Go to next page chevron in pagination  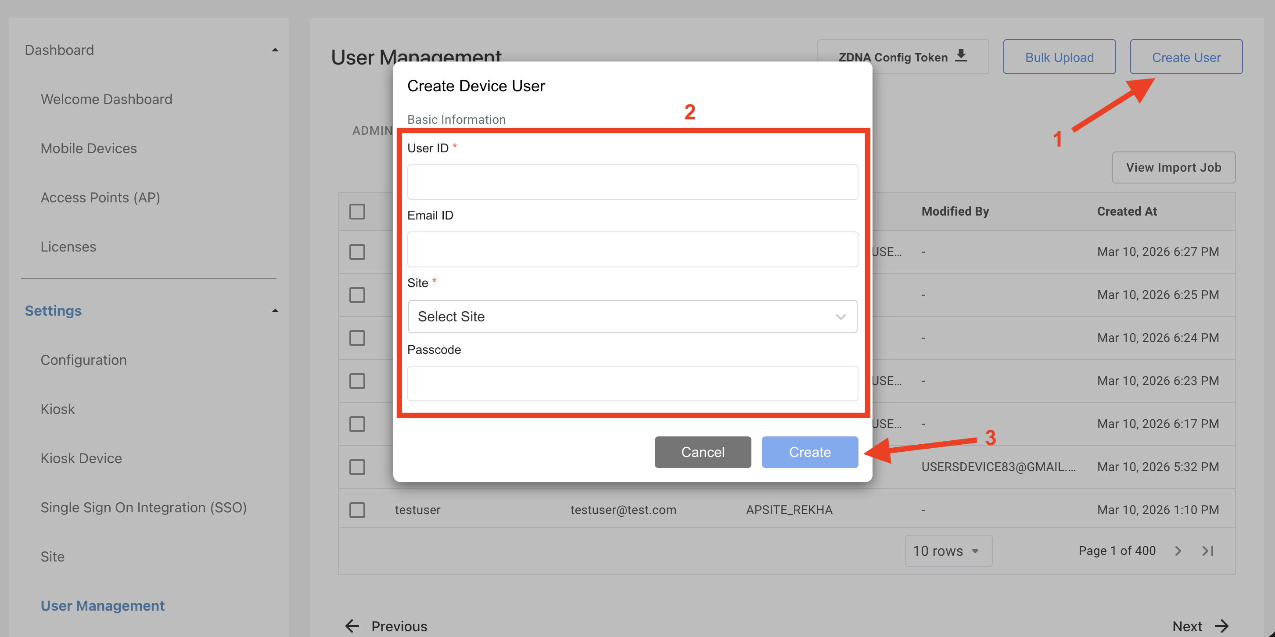pyautogui.click(x=1178, y=551)
